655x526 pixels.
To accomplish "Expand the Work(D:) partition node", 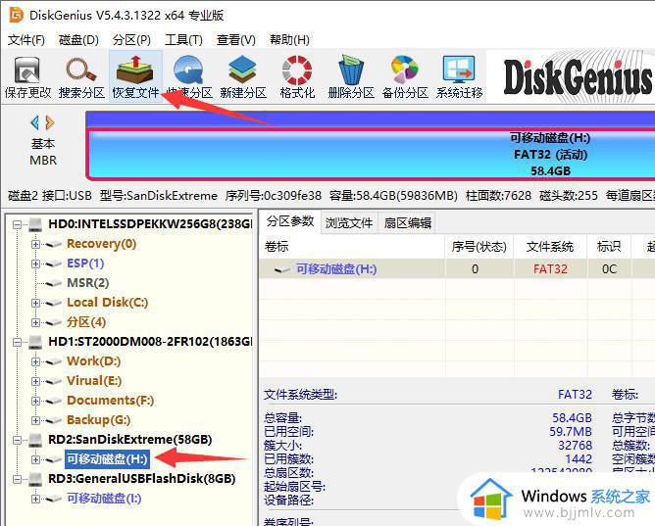I will (35, 361).
